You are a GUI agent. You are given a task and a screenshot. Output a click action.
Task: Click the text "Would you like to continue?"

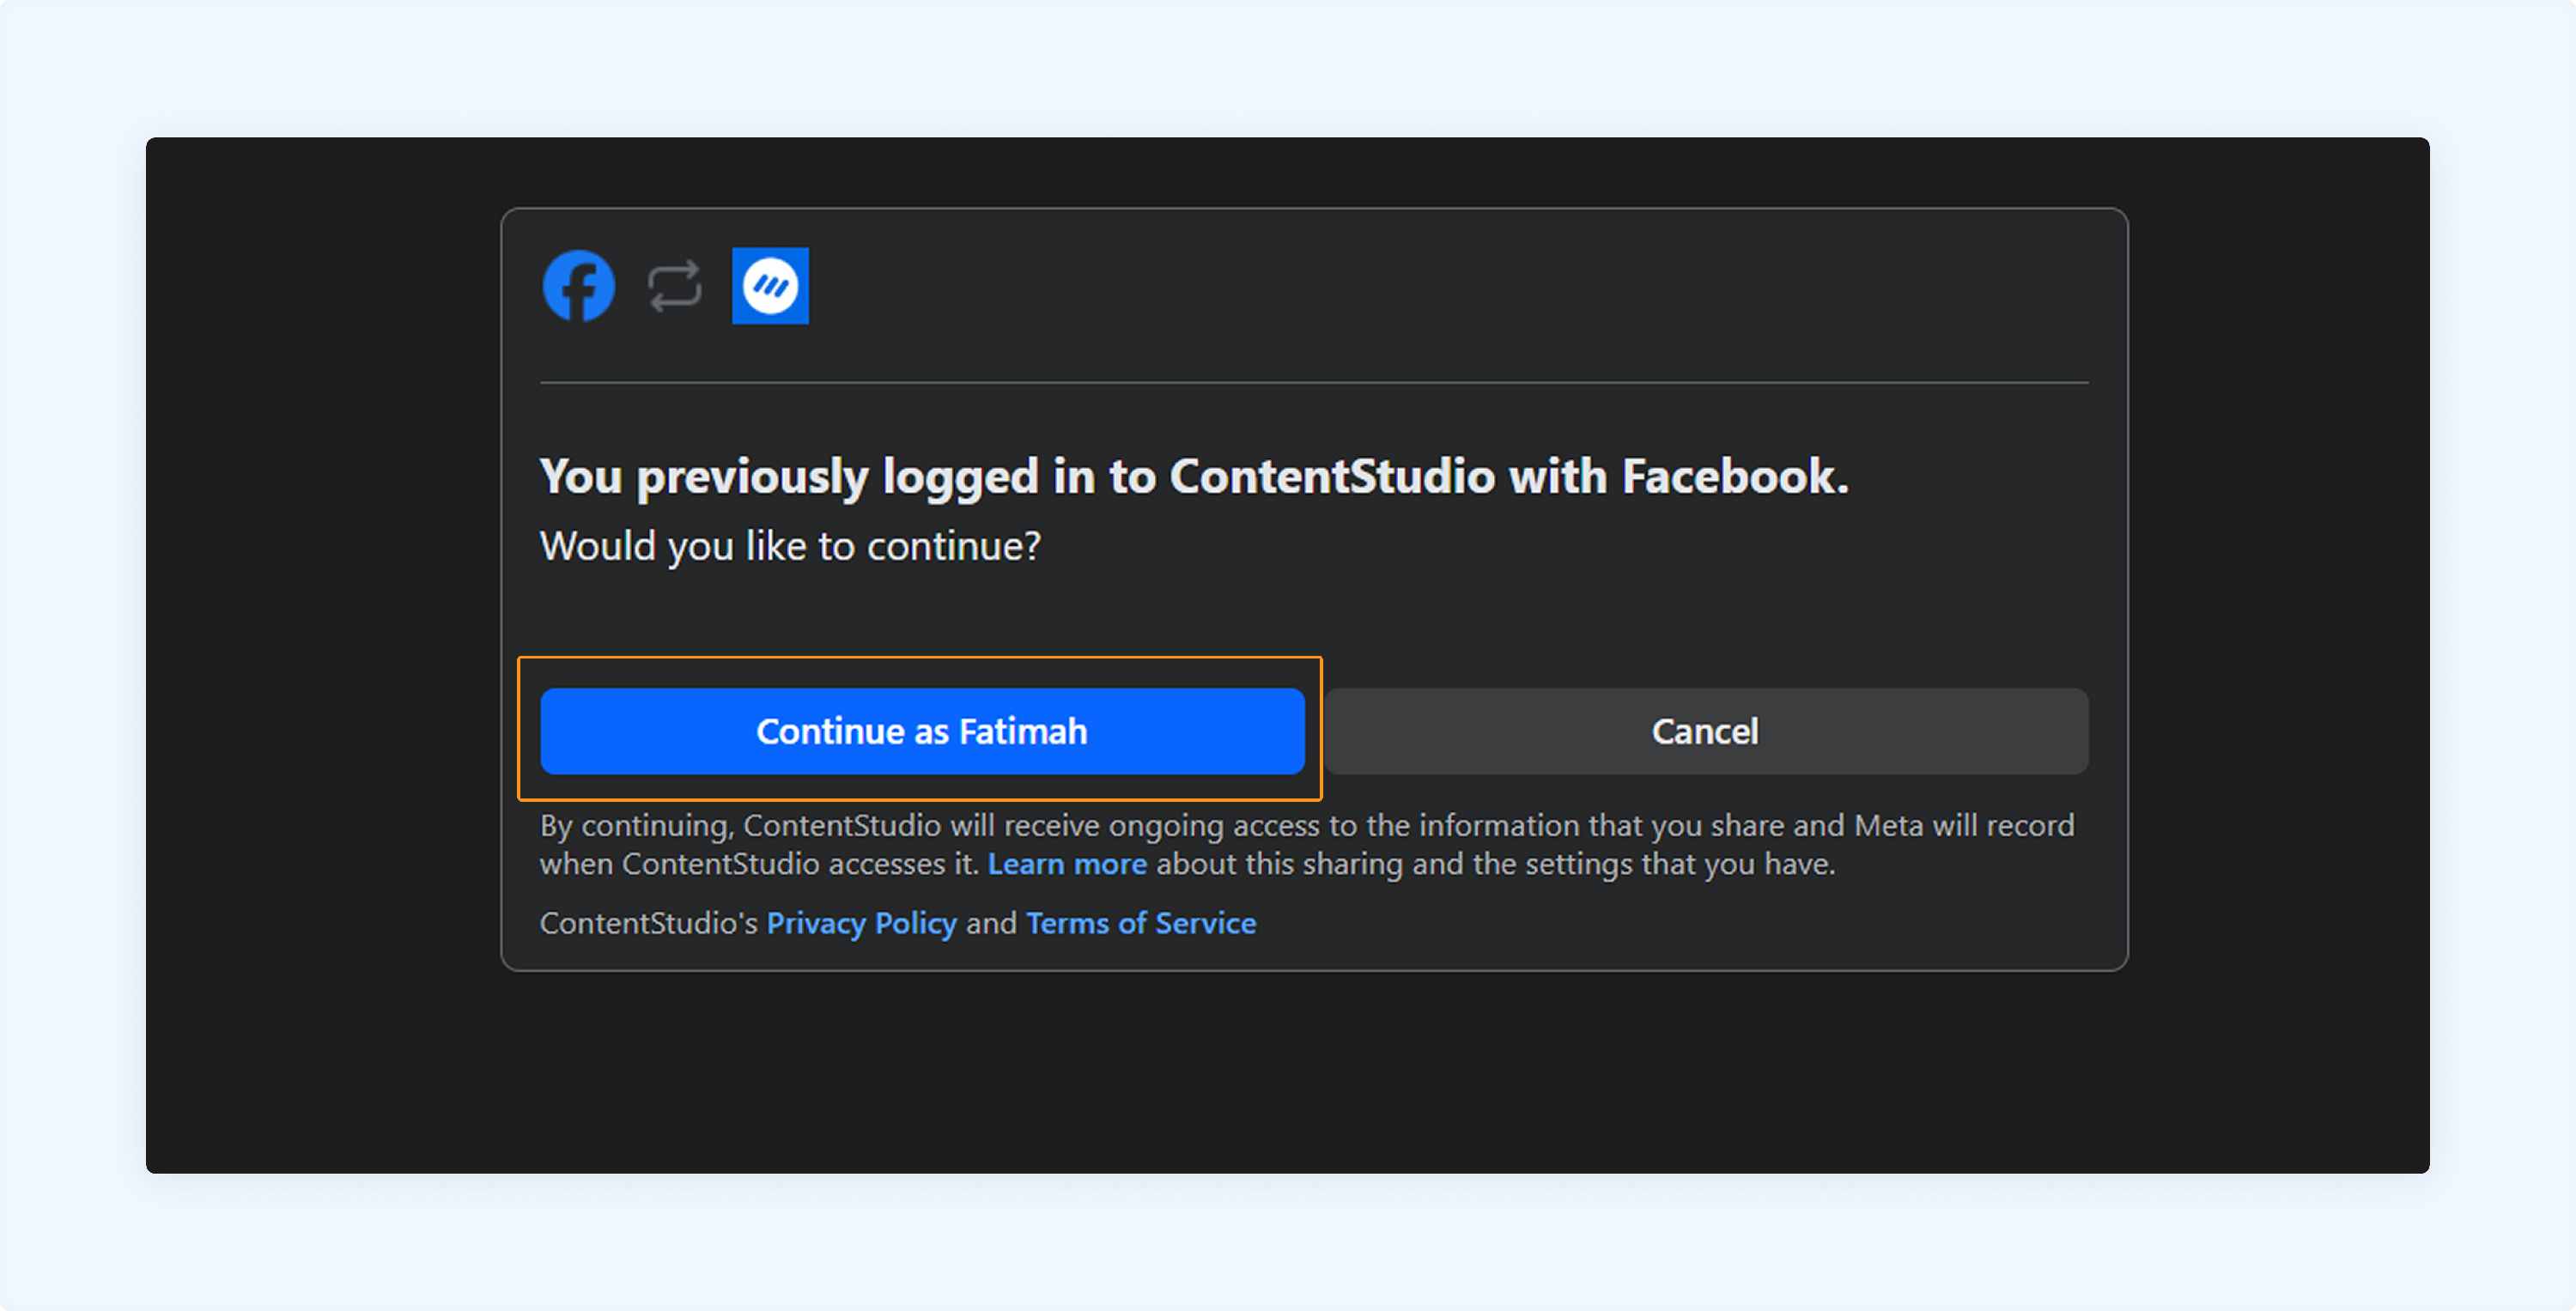[x=790, y=547]
